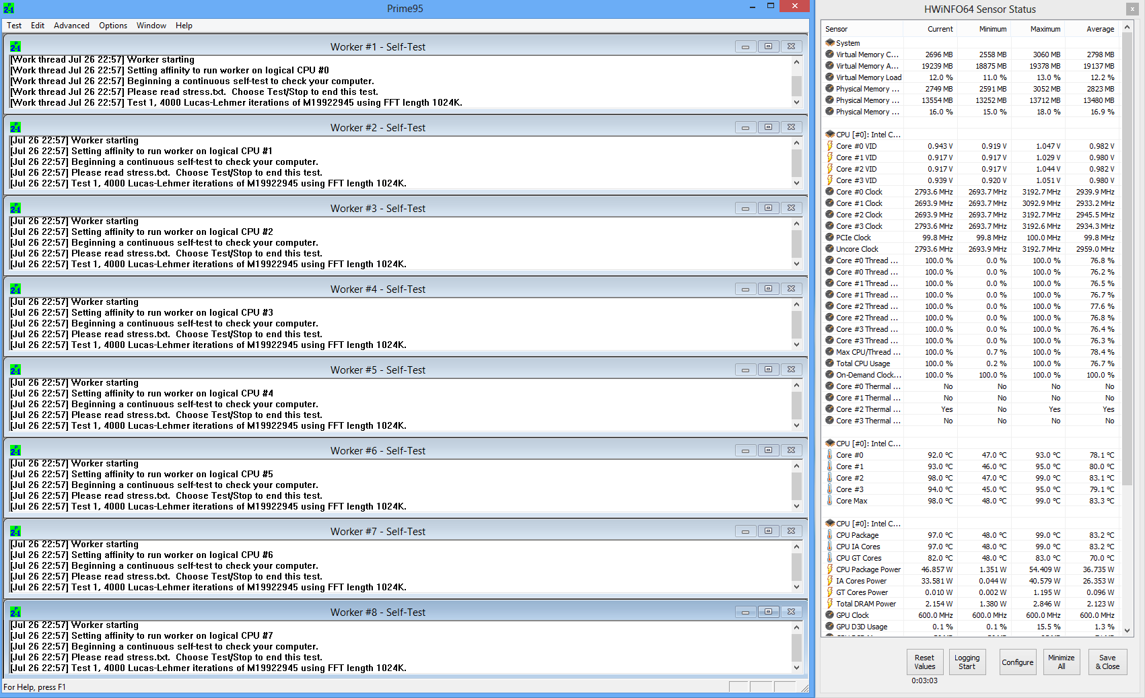The width and height of the screenshot is (1145, 698).
Task: Select the Uncore Clock sensor row
Action: click(970, 249)
